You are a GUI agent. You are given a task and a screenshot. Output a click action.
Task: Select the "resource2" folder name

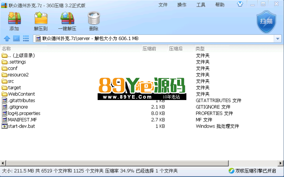point(18,75)
